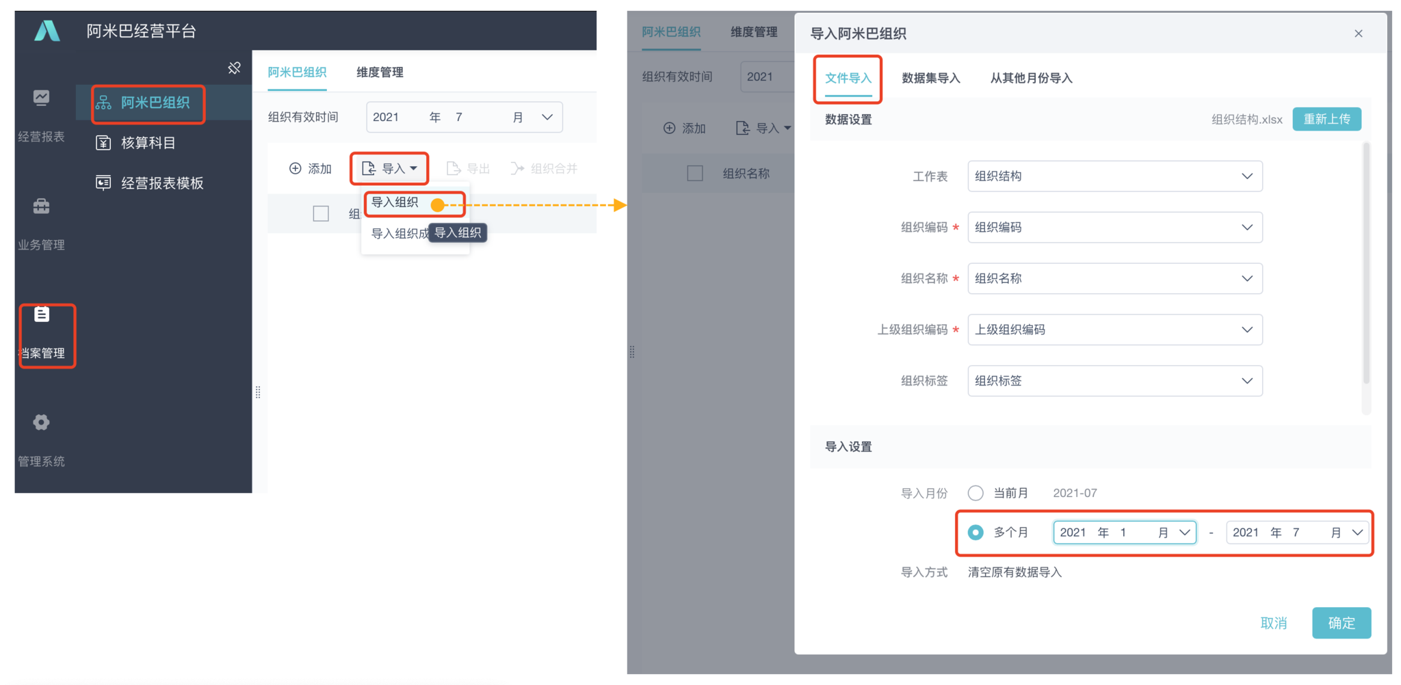1401x685 pixels.
Task: Click the unpin sidebar icon
Action: tap(234, 68)
